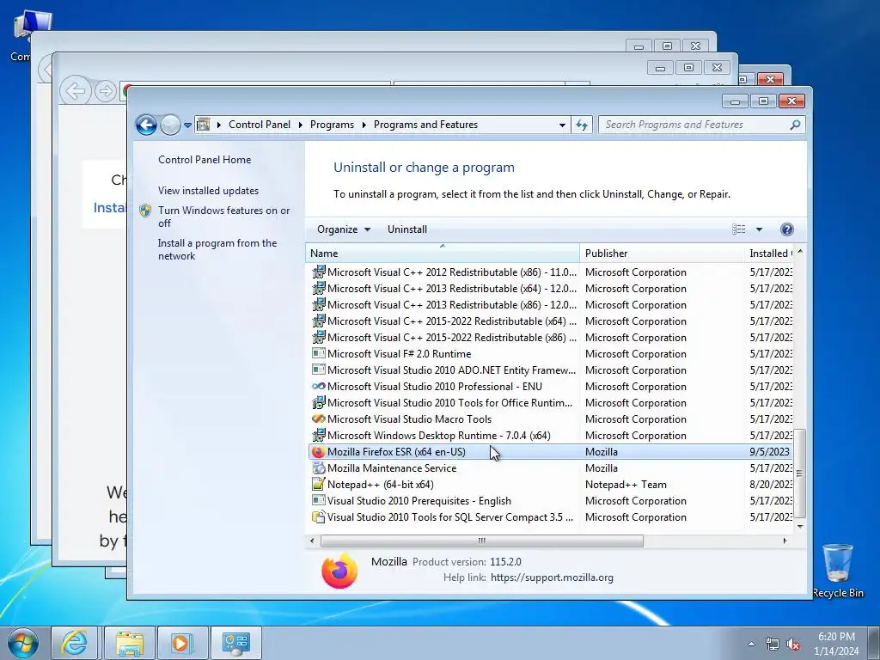
Task: Select the Microsoft Visual F# 2.0 Runtime icon
Action: pyautogui.click(x=318, y=353)
